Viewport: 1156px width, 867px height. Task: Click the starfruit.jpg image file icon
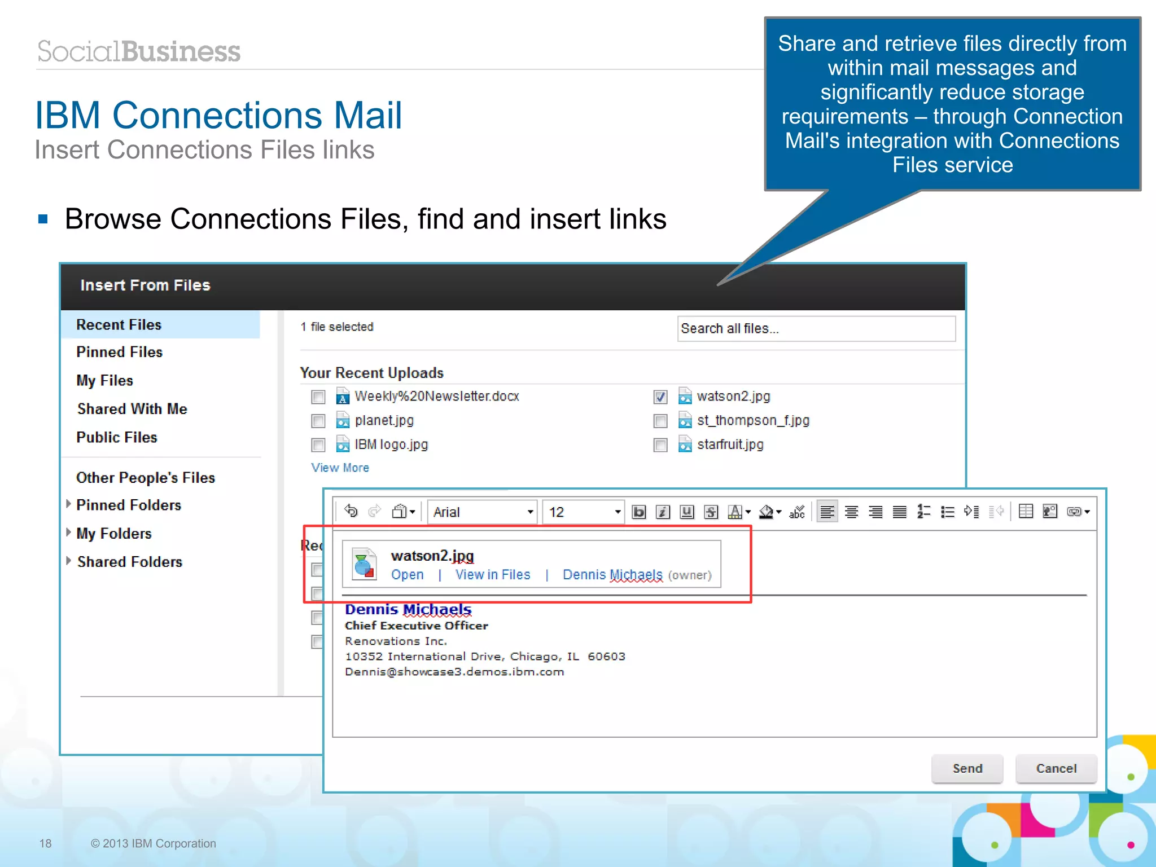point(685,444)
